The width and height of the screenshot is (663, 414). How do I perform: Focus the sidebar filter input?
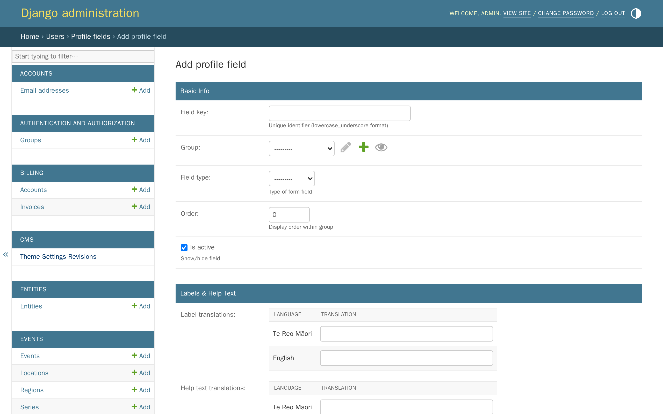[83, 56]
